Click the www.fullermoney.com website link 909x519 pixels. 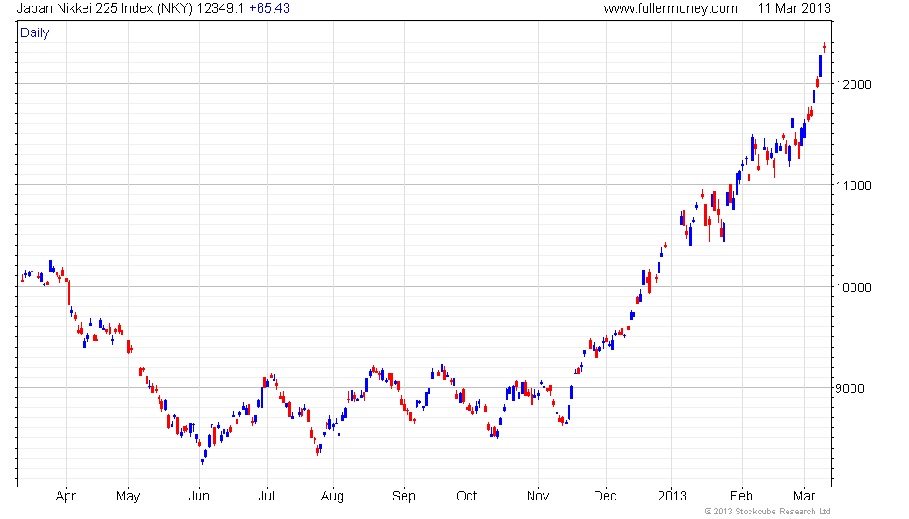point(670,8)
